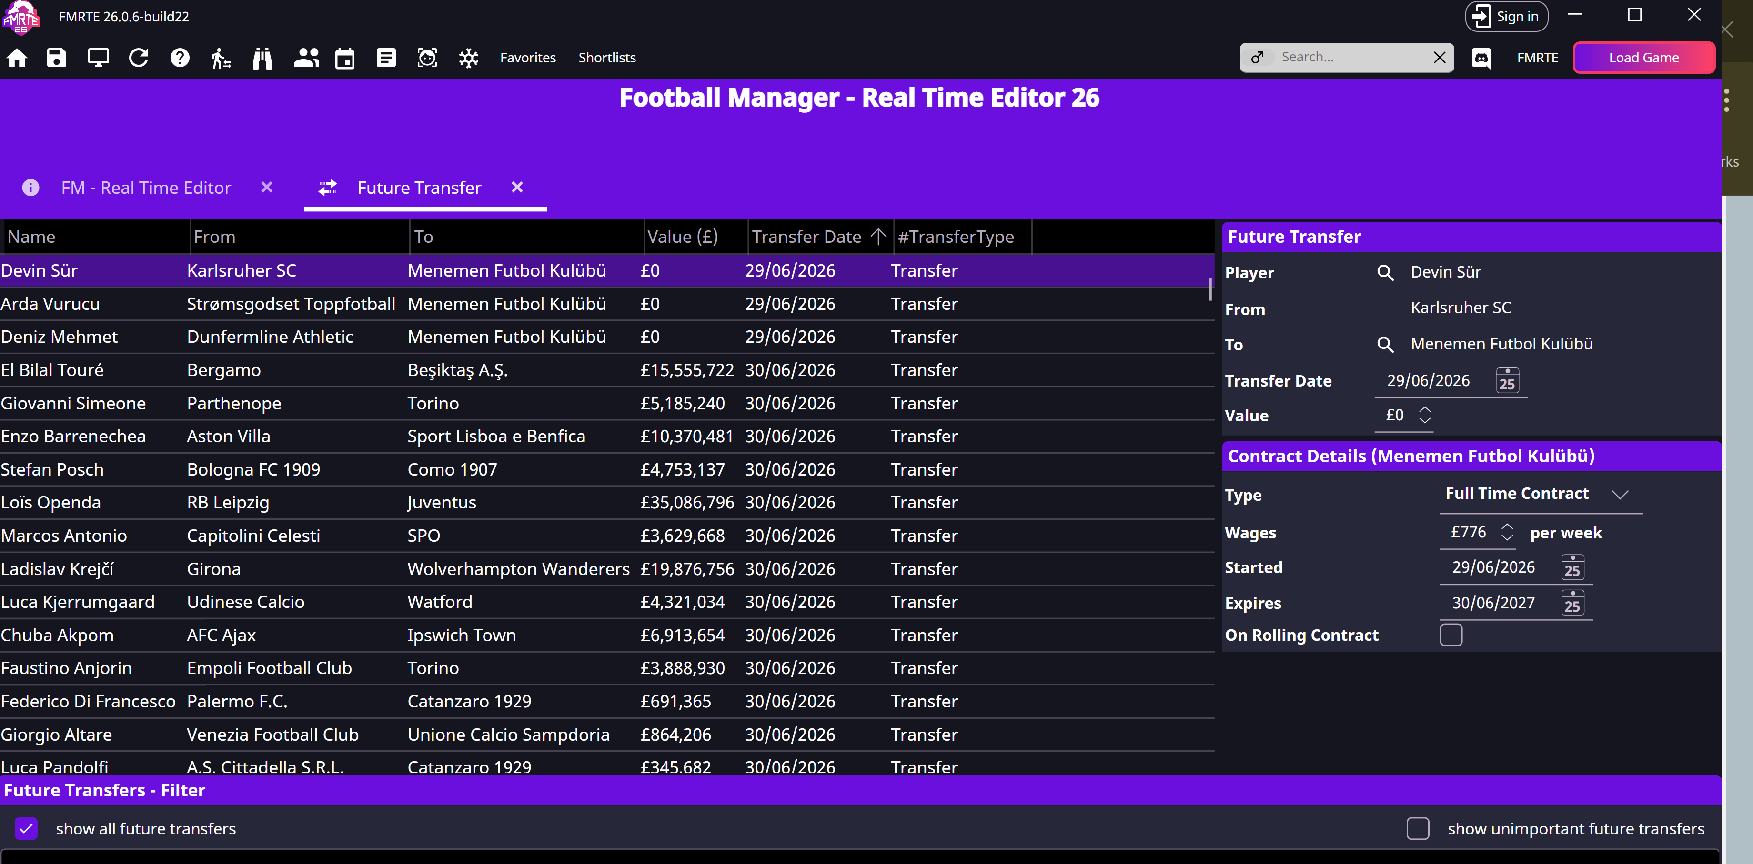Toggle the On Rolling Contract checkbox

tap(1451, 635)
